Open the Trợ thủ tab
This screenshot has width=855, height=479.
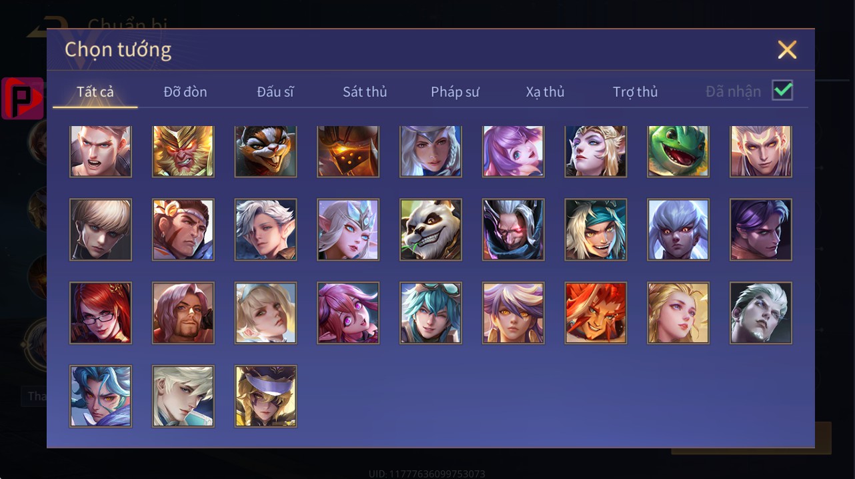(635, 92)
